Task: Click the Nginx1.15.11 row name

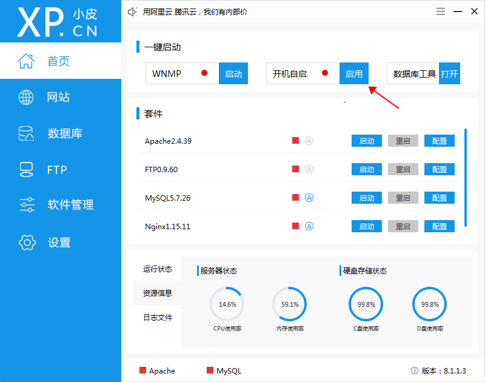Action: [167, 226]
